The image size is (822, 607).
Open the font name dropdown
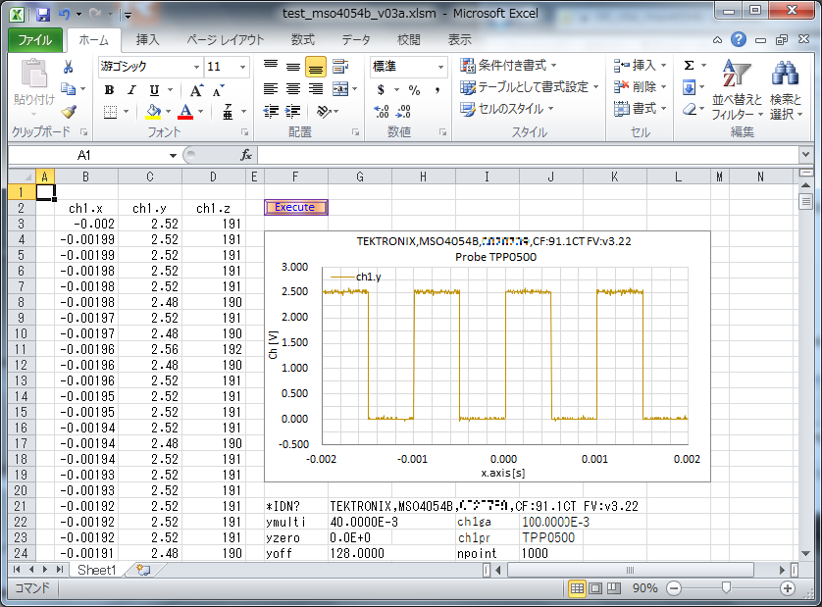pos(194,67)
